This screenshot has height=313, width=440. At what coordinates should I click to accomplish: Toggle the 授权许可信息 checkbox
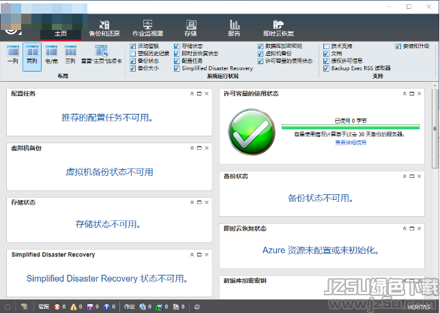pos(326,61)
